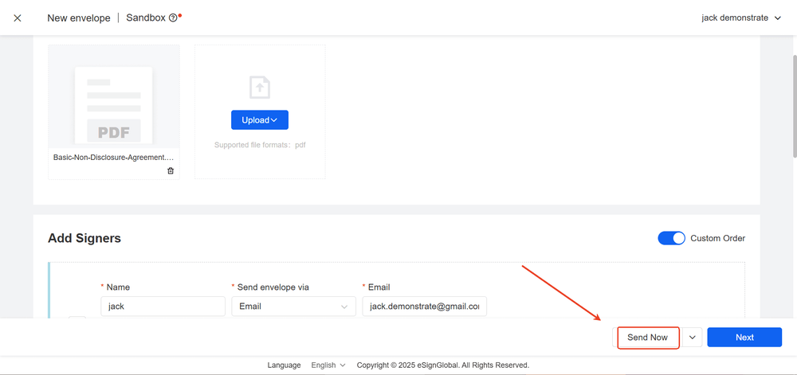Click the Add Signers section heading
The width and height of the screenshot is (797, 375).
(x=84, y=238)
